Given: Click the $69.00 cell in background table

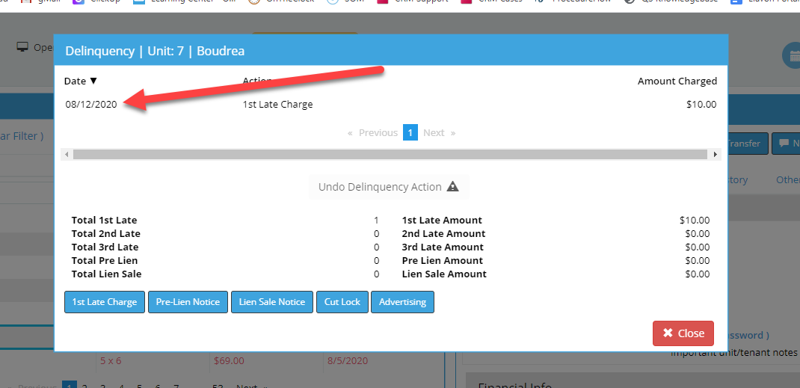Looking at the screenshot, I should 229,361.
